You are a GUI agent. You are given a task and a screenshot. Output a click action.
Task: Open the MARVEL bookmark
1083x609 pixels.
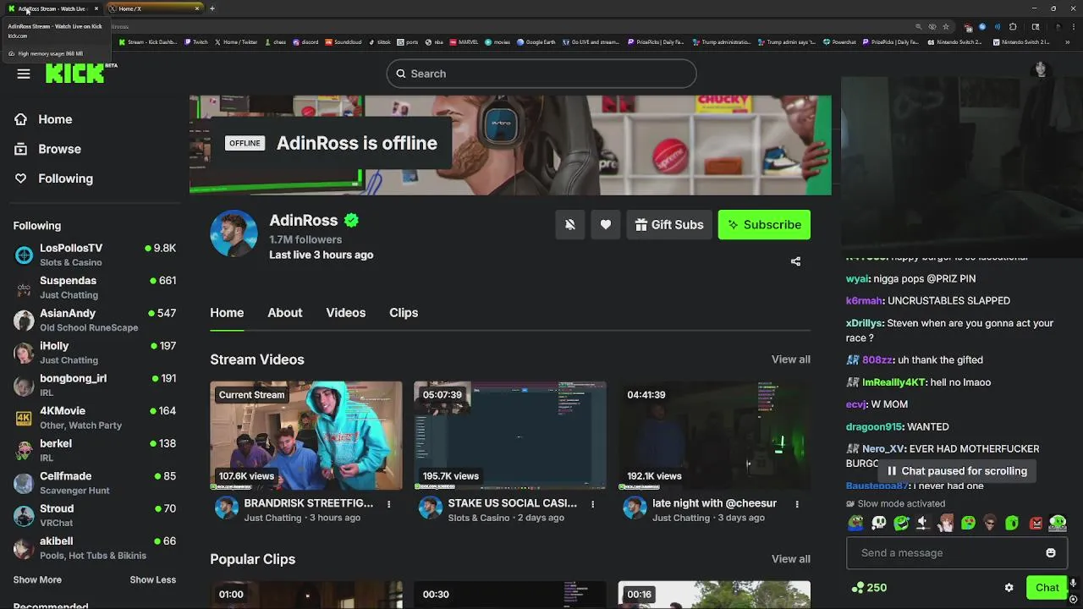[x=464, y=41]
